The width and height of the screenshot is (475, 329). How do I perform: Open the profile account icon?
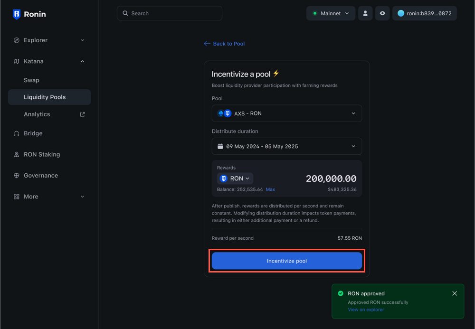click(365, 13)
